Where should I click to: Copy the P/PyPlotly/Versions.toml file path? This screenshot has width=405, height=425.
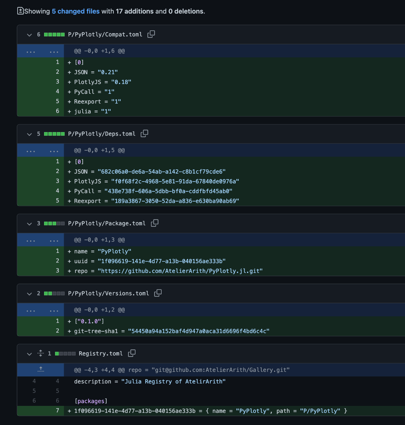(x=158, y=293)
